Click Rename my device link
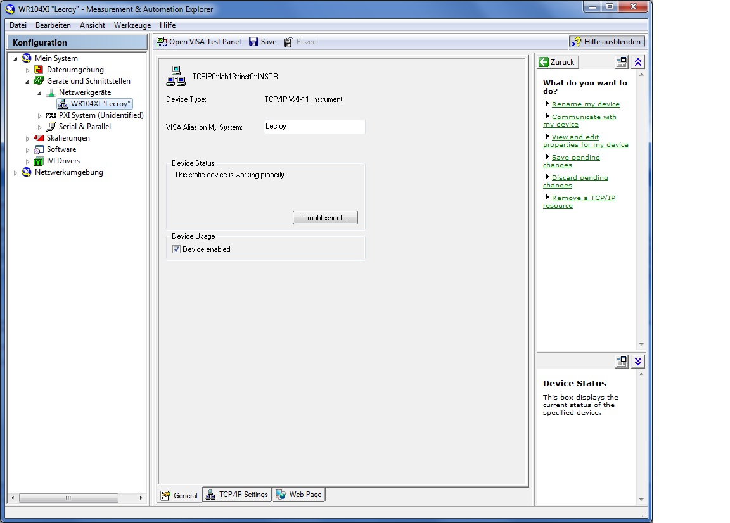This screenshot has height=523, width=730. pos(586,104)
